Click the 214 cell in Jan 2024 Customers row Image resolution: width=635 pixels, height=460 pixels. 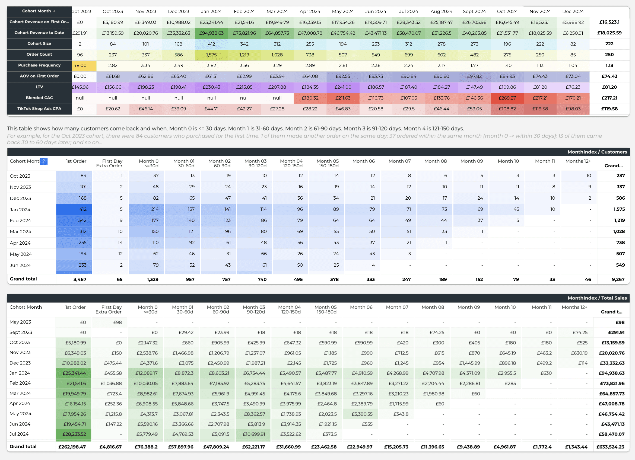tap(147, 209)
